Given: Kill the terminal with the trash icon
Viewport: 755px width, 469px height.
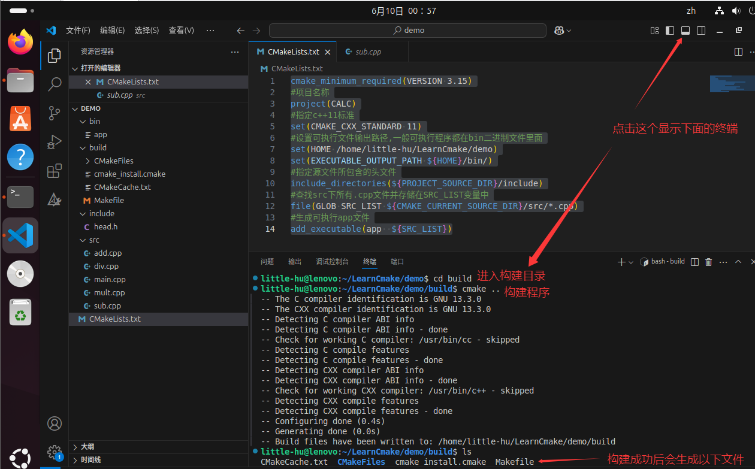Looking at the screenshot, I should pyautogui.click(x=708, y=261).
